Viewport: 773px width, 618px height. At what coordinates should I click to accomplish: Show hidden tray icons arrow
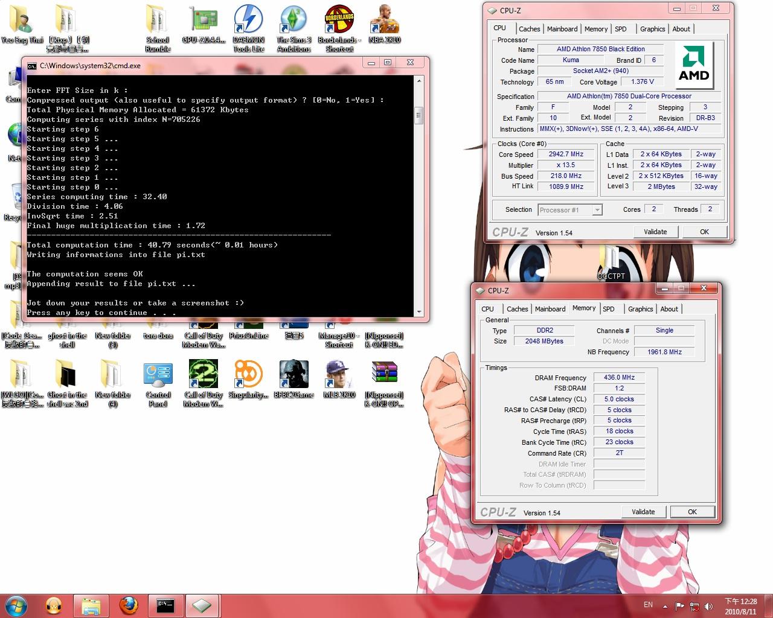click(x=665, y=606)
